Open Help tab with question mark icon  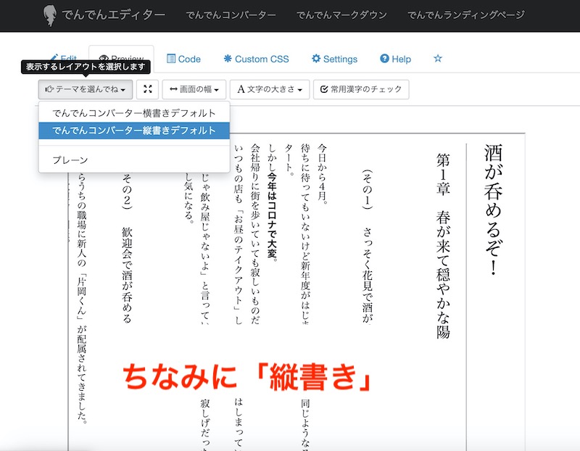[x=395, y=59]
